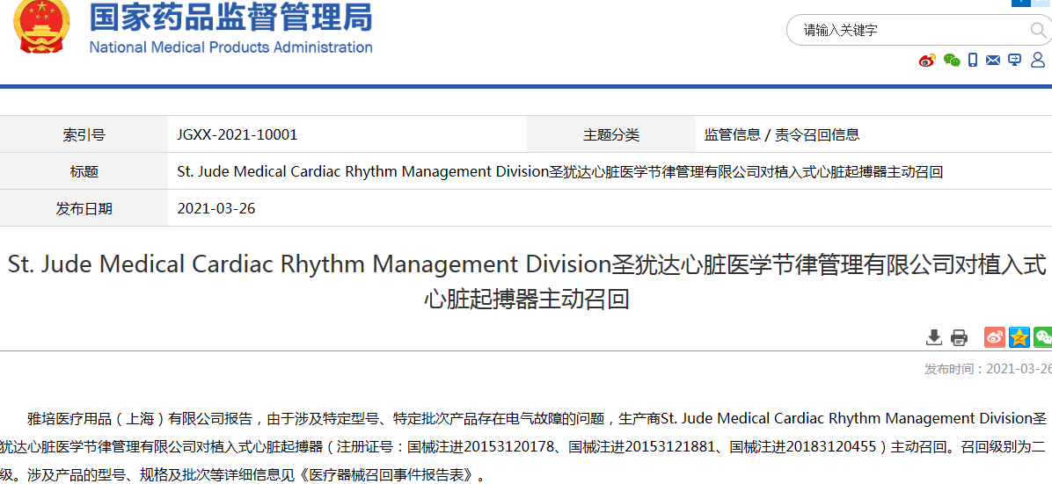Print the article via the printer icon

pos(960,337)
